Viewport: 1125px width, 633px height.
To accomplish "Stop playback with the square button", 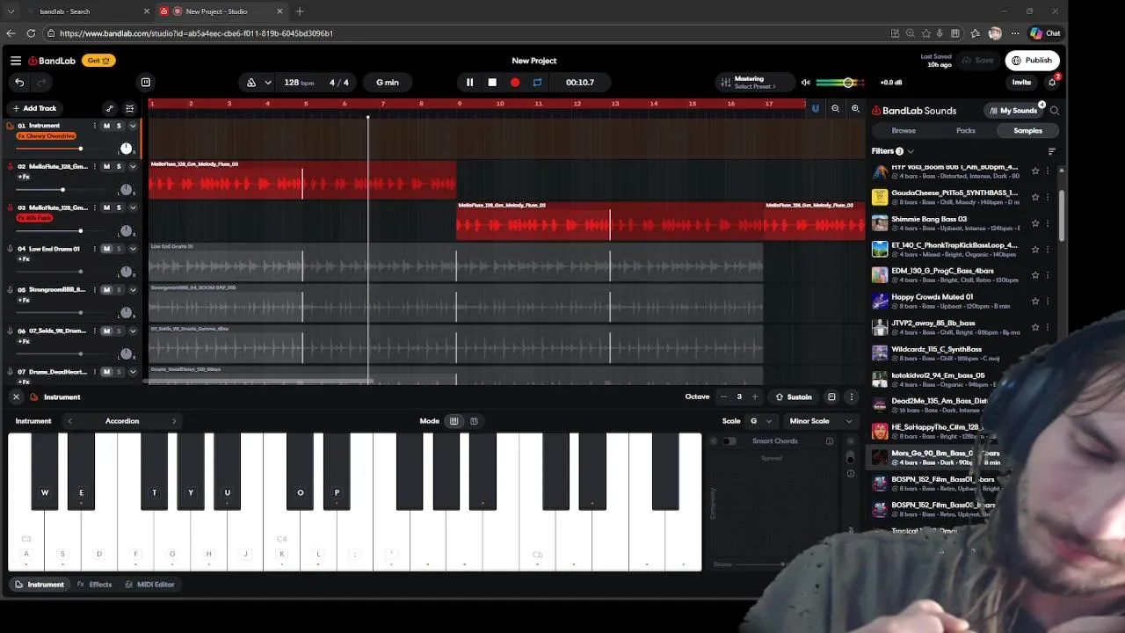I will pyautogui.click(x=492, y=83).
